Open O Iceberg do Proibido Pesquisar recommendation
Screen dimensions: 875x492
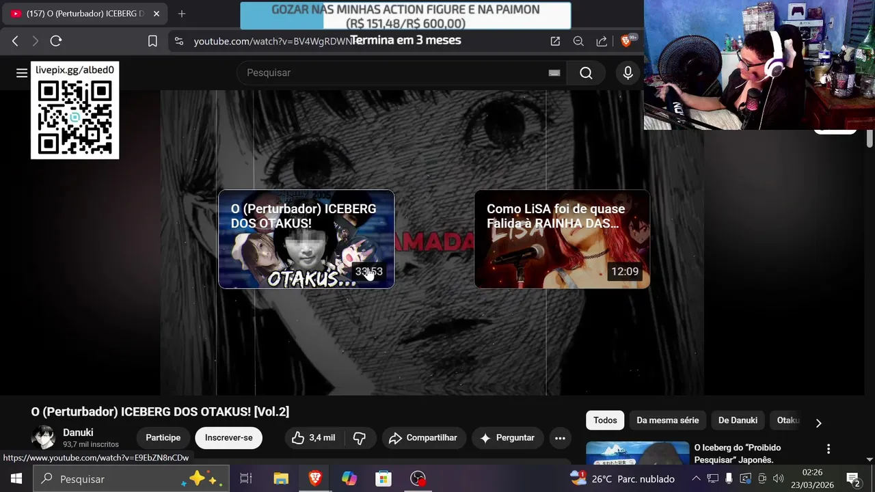click(738, 454)
